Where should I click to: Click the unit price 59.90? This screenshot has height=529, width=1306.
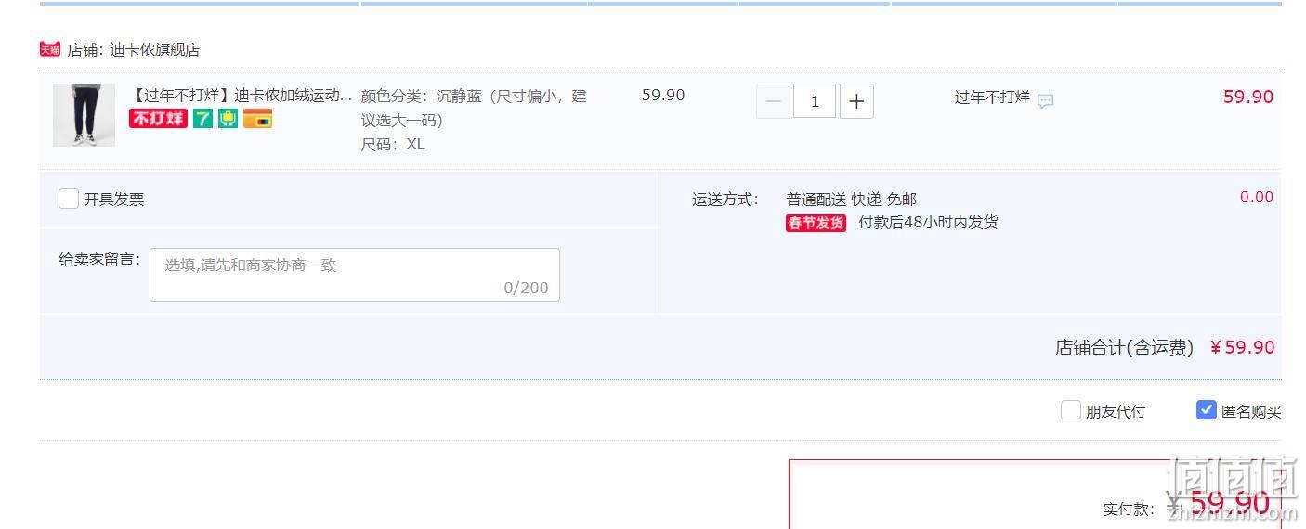tap(663, 95)
